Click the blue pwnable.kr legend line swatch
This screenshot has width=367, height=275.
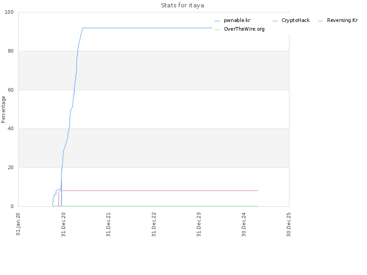coord(217,21)
